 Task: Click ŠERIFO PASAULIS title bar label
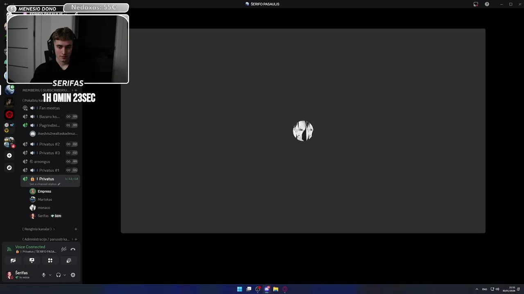coord(265,4)
